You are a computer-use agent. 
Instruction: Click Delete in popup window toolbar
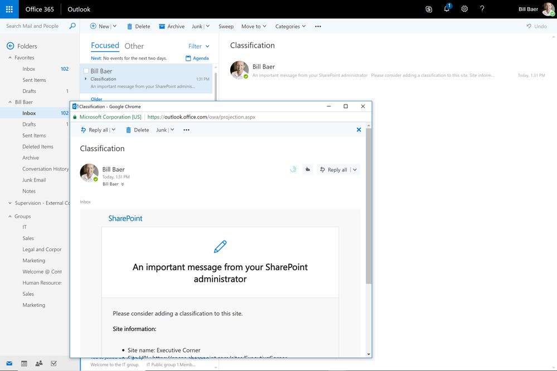138,130
